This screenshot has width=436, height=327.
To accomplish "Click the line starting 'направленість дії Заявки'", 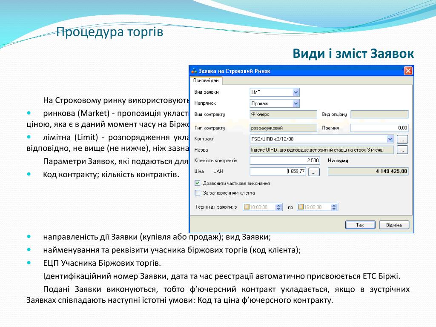I will pos(157,237).
